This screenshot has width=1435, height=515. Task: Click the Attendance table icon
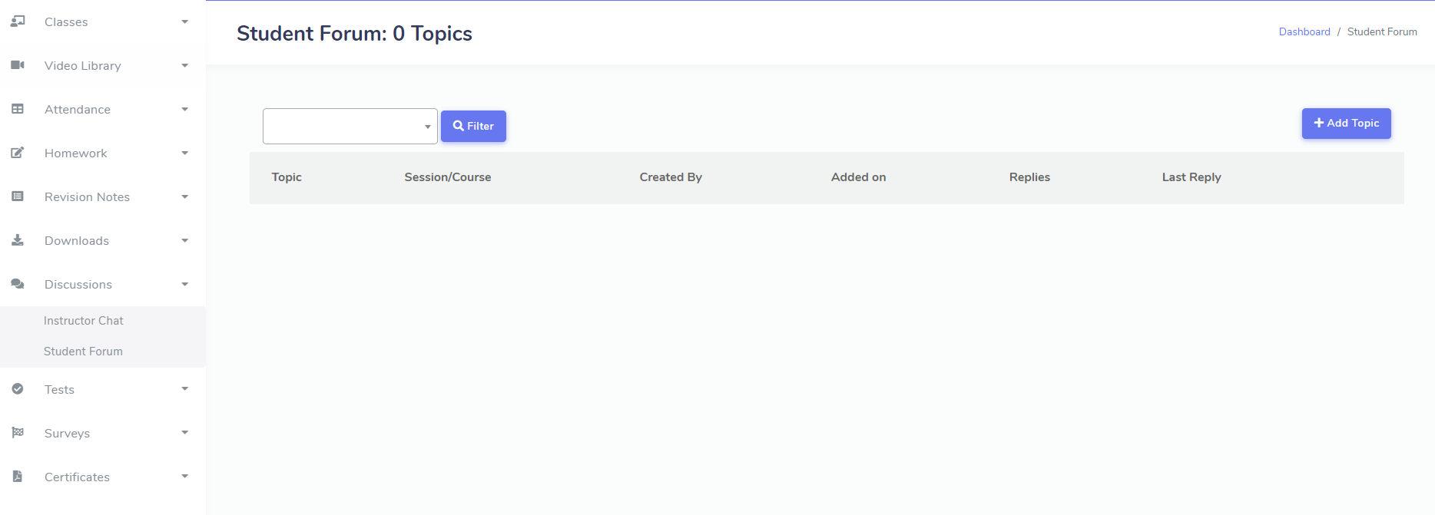pos(18,109)
